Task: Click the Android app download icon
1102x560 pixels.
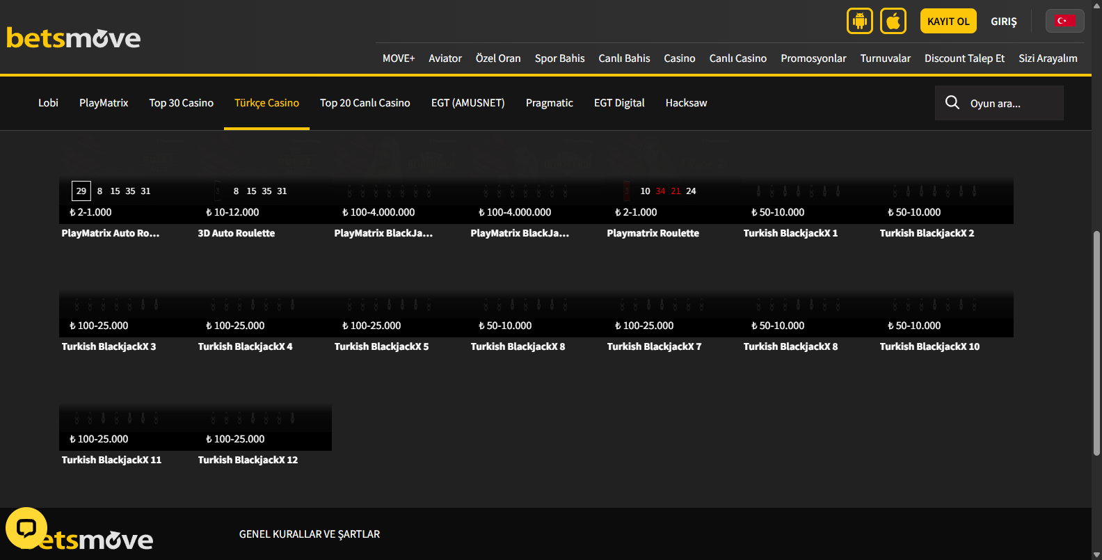Action: coord(859,21)
